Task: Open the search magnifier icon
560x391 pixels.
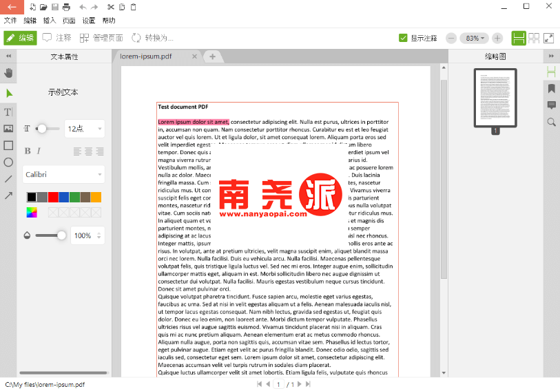Action: point(552,122)
